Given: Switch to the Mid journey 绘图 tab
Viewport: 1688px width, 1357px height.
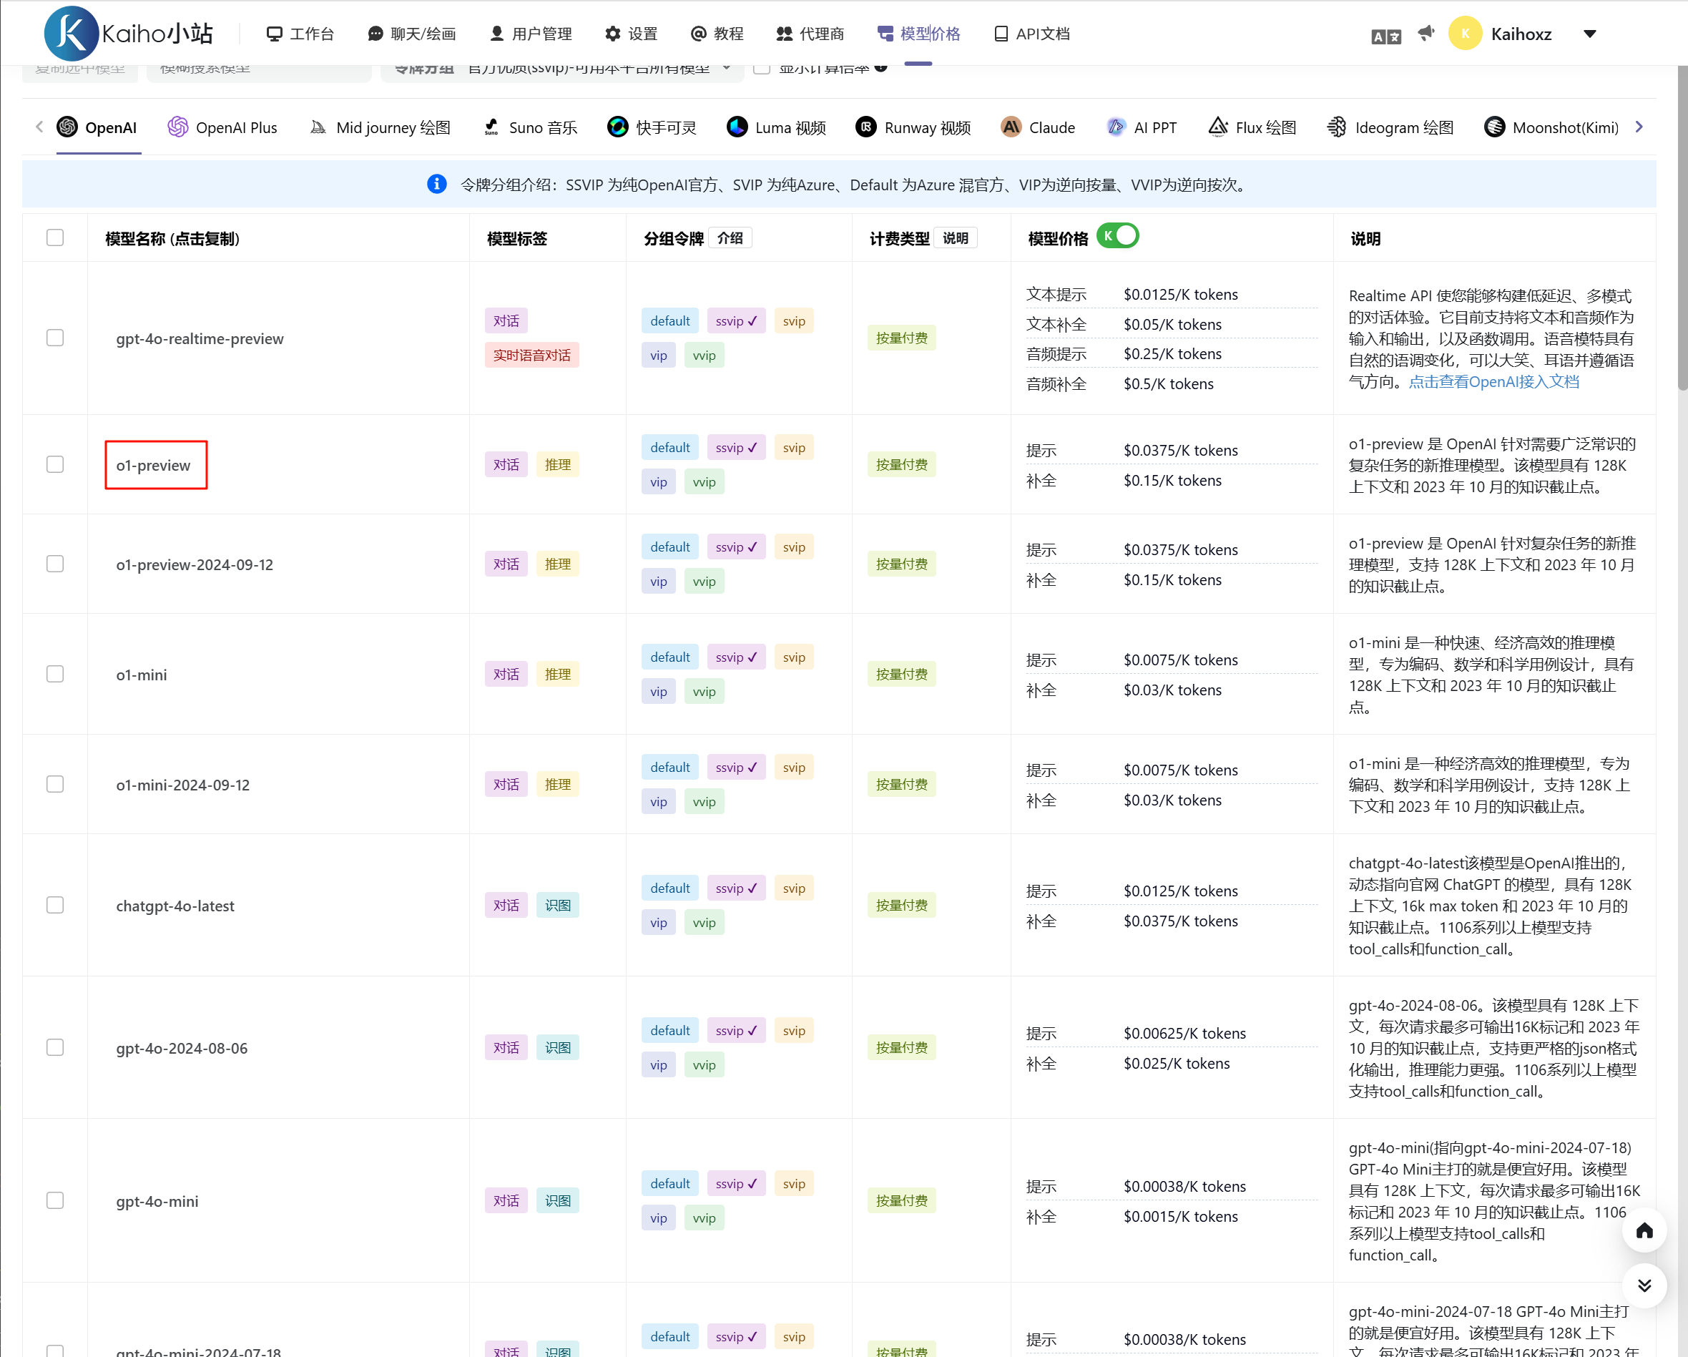Looking at the screenshot, I should tap(380, 127).
